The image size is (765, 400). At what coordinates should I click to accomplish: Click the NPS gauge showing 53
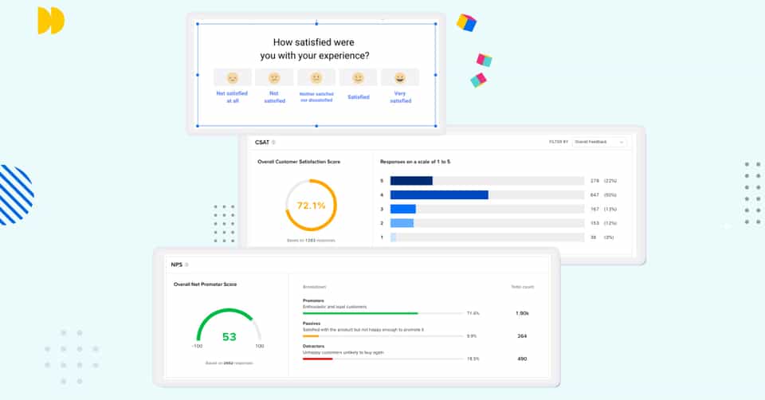(x=229, y=328)
